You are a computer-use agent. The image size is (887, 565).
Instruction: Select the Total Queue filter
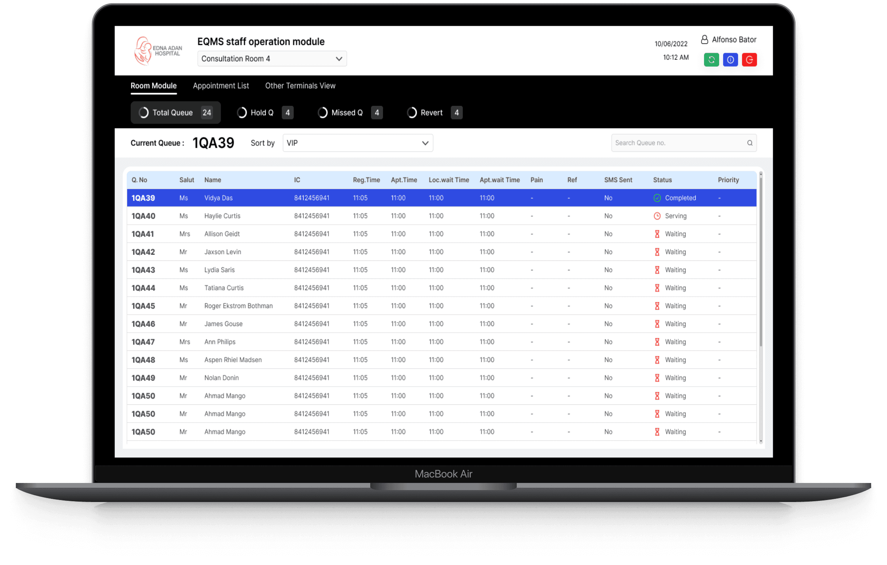(175, 113)
